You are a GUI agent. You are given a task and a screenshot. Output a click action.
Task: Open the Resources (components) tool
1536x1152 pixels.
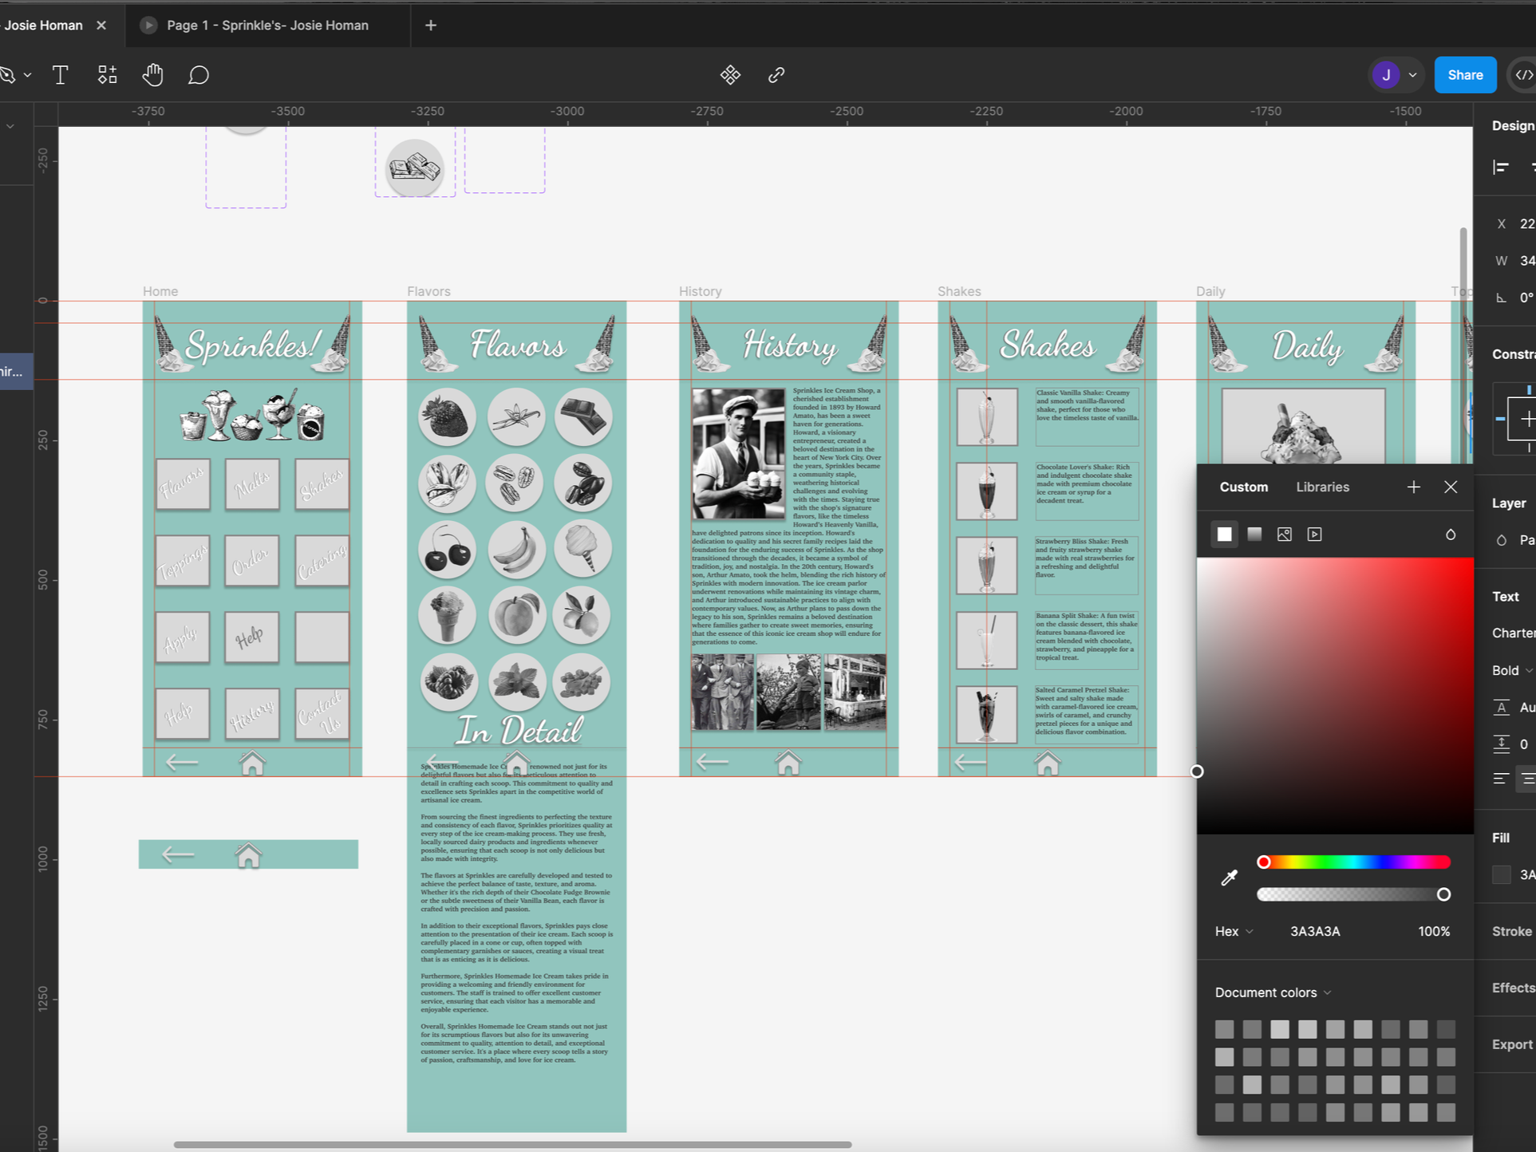pos(107,75)
